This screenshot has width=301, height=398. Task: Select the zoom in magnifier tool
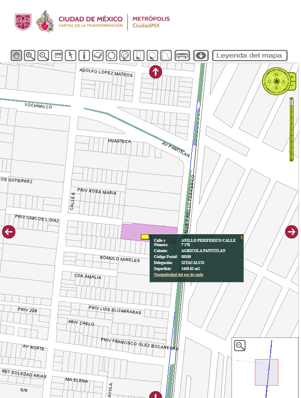pos(30,55)
